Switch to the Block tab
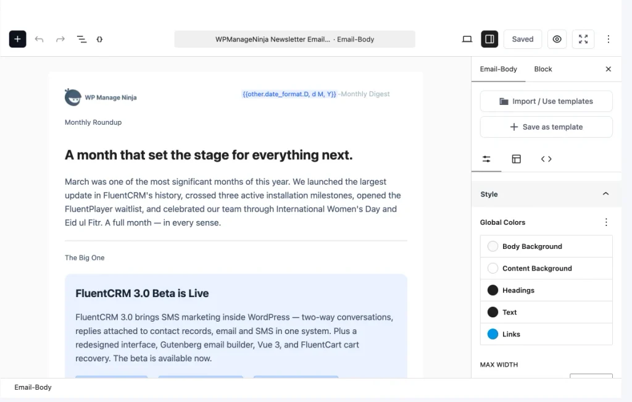Image resolution: width=632 pixels, height=402 pixels. tap(543, 69)
